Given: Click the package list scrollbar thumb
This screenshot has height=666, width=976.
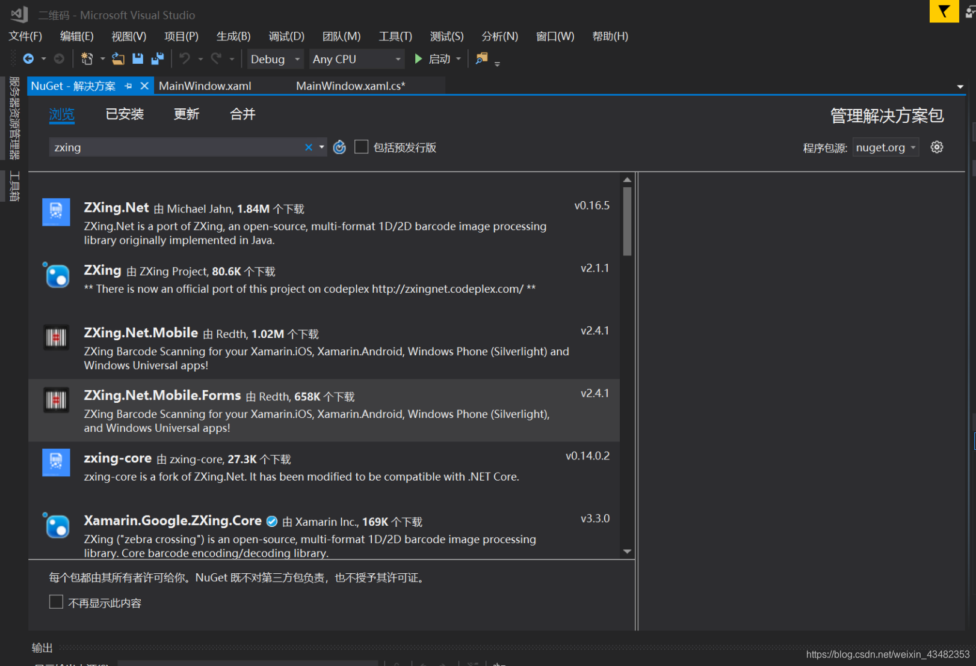Looking at the screenshot, I should (627, 222).
